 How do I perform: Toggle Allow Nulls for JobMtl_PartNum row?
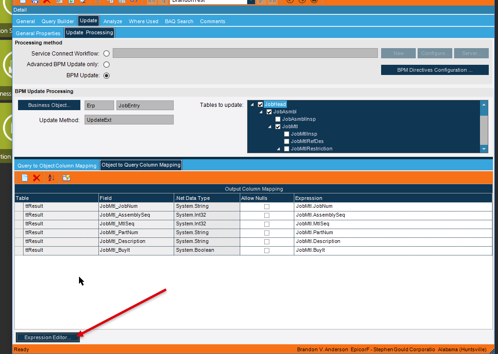[267, 233]
